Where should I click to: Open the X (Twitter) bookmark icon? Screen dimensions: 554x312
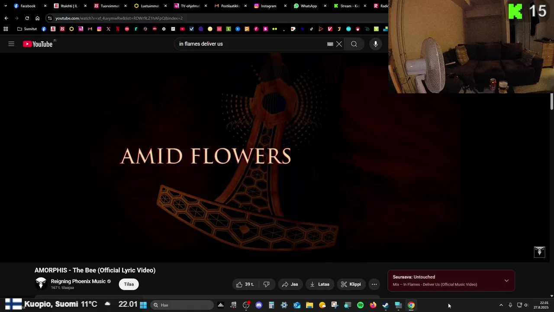coord(108,29)
